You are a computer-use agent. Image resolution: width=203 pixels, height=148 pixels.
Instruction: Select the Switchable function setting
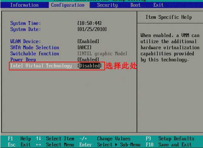[34, 53]
